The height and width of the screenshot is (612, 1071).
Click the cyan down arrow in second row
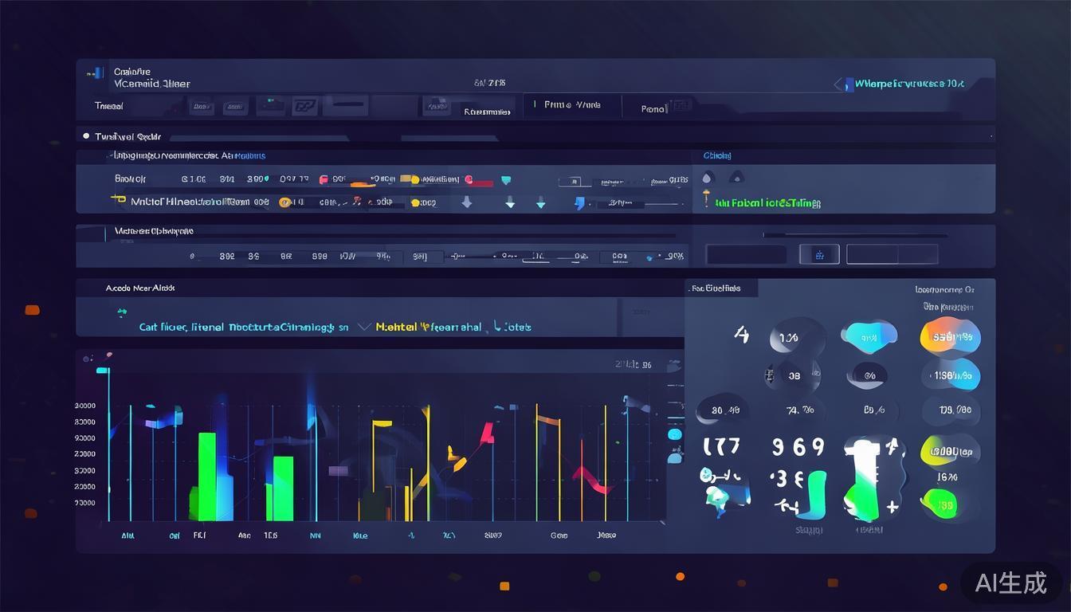pyautogui.click(x=540, y=204)
